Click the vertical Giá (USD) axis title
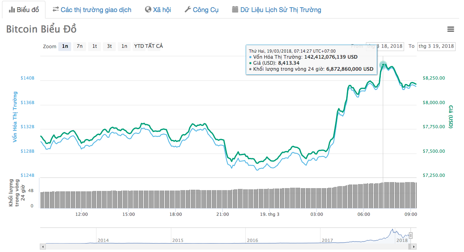Viewport: 464px width, 252px height. pyautogui.click(x=451, y=117)
